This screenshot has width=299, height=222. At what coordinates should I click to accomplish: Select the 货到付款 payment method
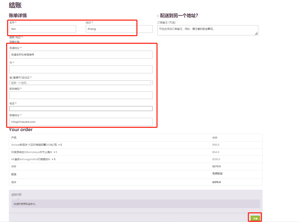(x=17, y=195)
